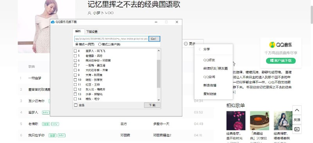
Task: Choose 微信好友/朋友圈 in the share menu
Action: (216, 68)
